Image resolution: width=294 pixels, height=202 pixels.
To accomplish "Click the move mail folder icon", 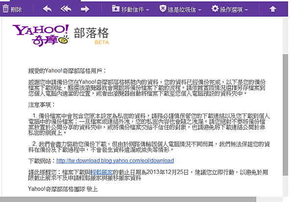I will click(x=116, y=9).
